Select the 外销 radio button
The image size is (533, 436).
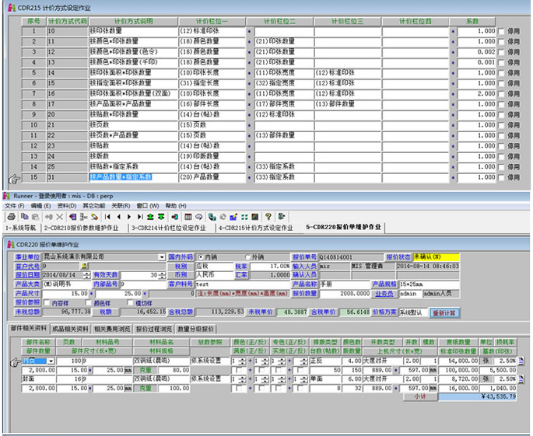[249, 256]
